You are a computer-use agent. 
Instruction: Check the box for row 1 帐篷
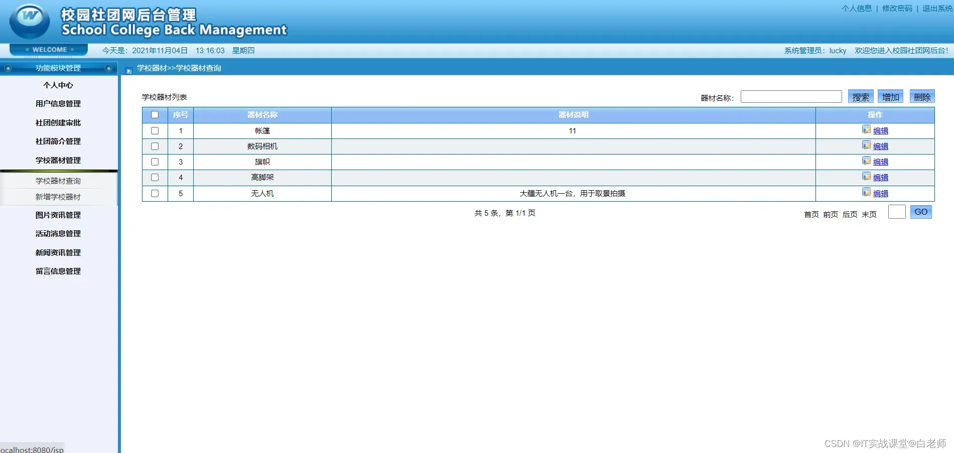(155, 130)
